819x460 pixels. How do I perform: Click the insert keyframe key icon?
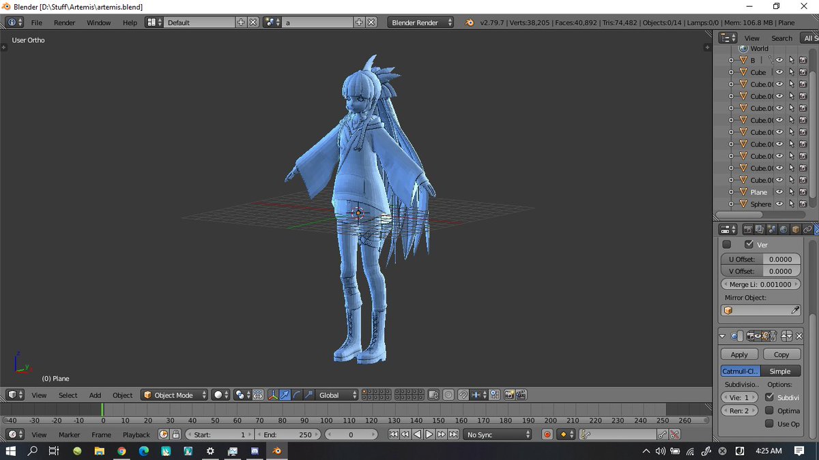(662, 435)
